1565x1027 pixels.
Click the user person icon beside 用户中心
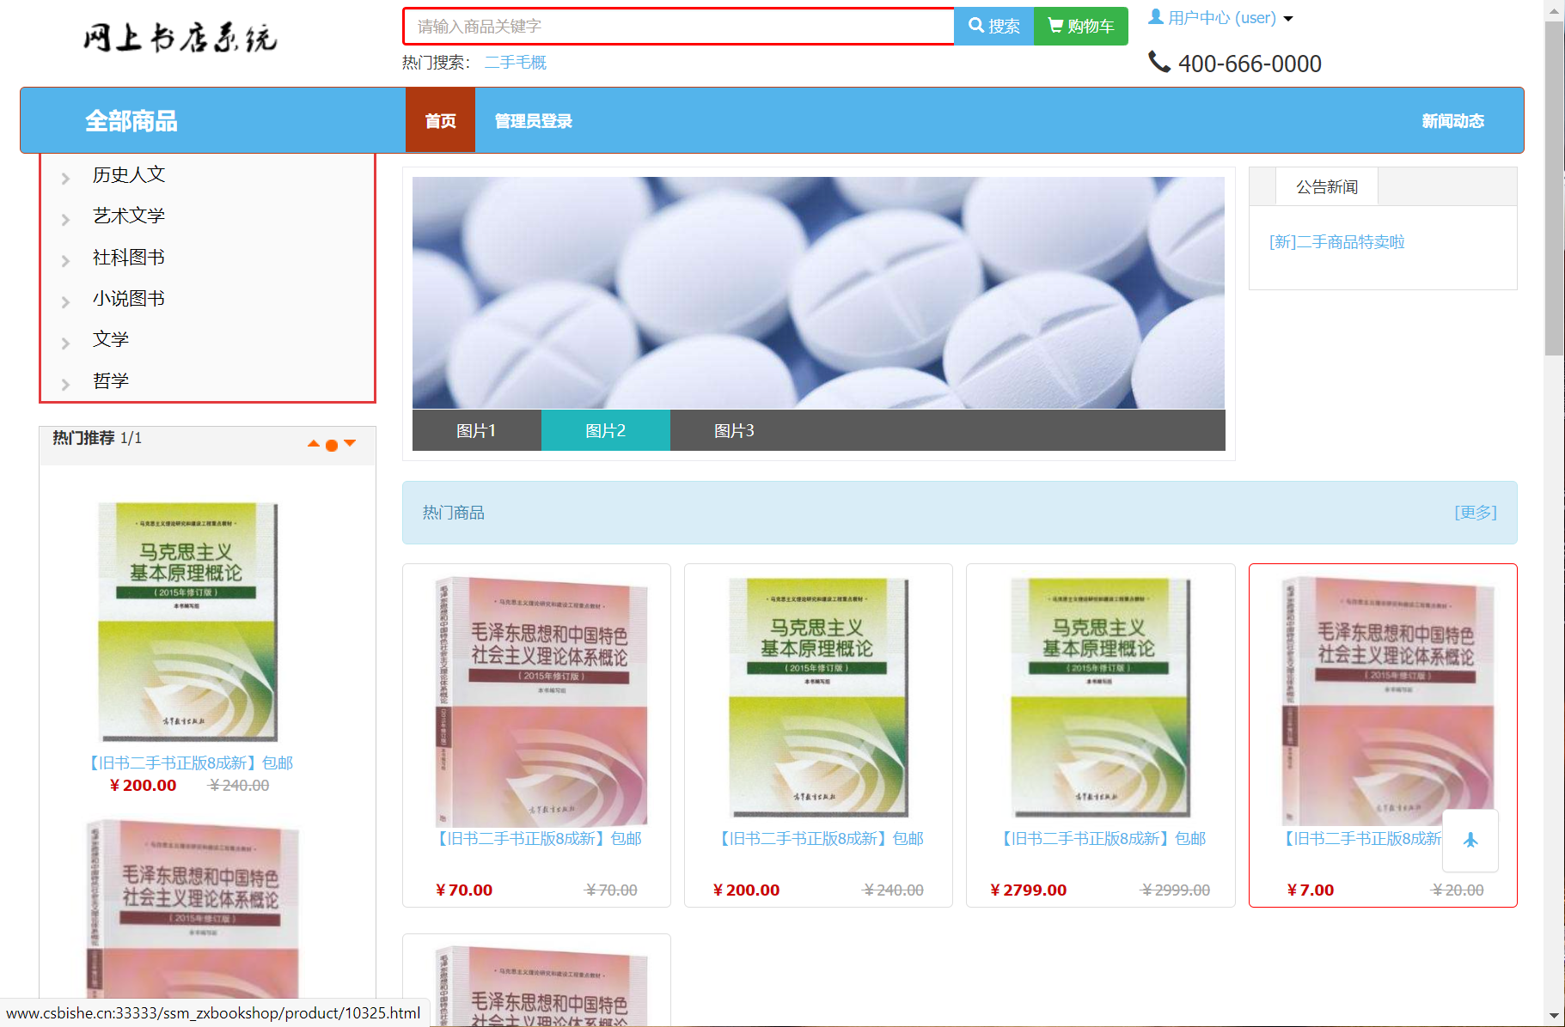click(x=1154, y=15)
